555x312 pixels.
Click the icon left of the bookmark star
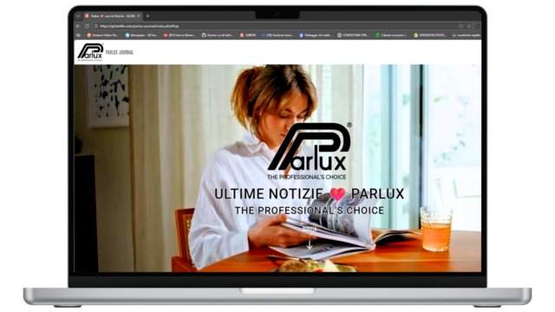point(460,26)
